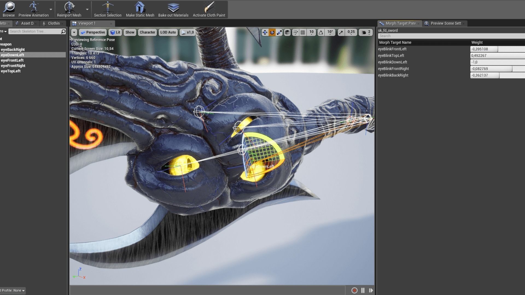The image size is (525, 295).
Task: Click the Bake out Materials icon
Action: tap(173, 8)
